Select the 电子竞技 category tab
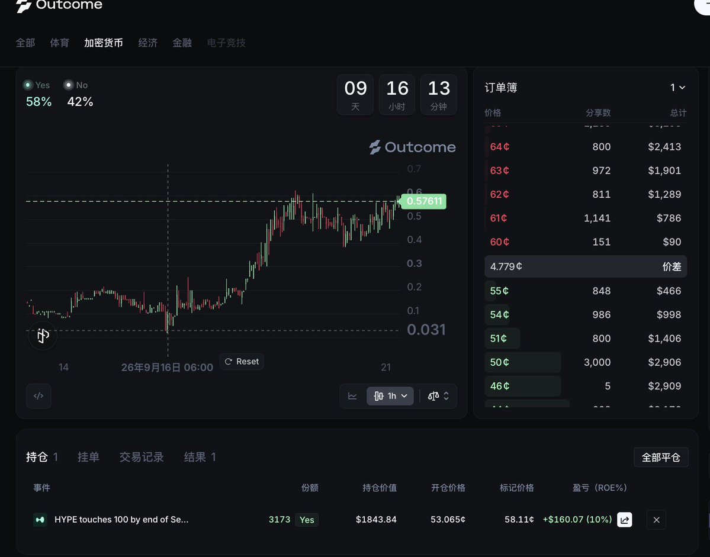The width and height of the screenshot is (710, 557). click(x=226, y=43)
